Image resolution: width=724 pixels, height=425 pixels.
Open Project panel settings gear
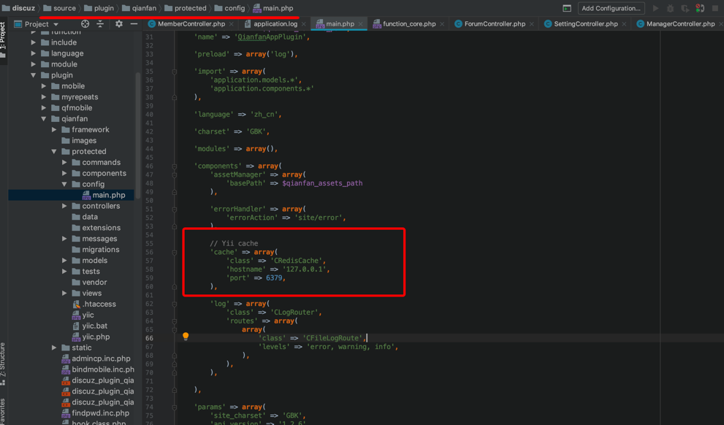coord(119,24)
